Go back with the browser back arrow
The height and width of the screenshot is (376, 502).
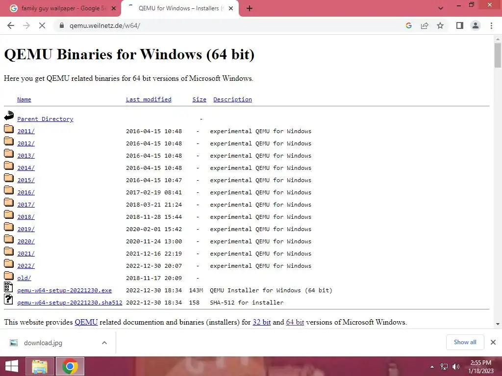coord(11,25)
